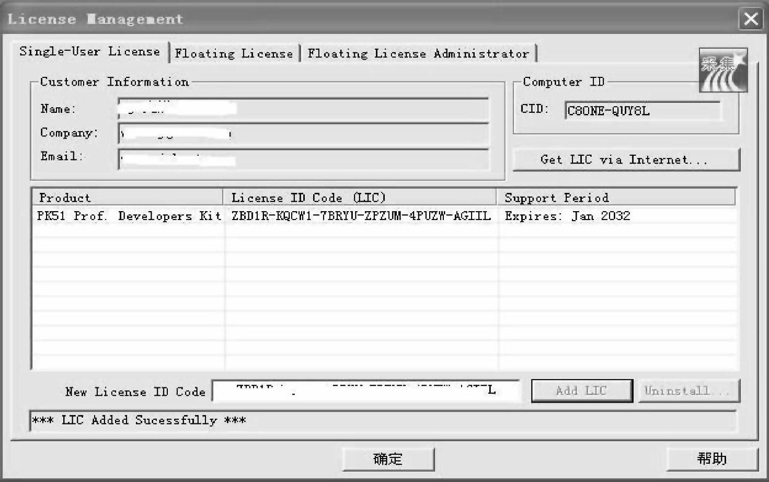Focus the Email input field
Image resolution: width=769 pixels, height=482 pixels.
click(304, 159)
